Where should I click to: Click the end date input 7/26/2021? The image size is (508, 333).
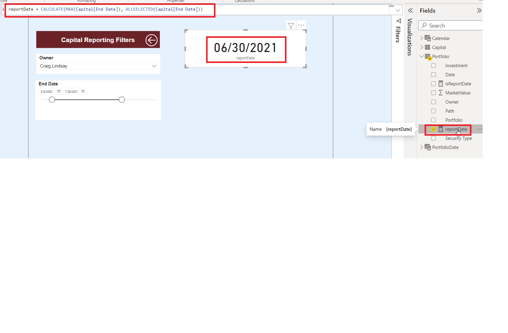71,91
